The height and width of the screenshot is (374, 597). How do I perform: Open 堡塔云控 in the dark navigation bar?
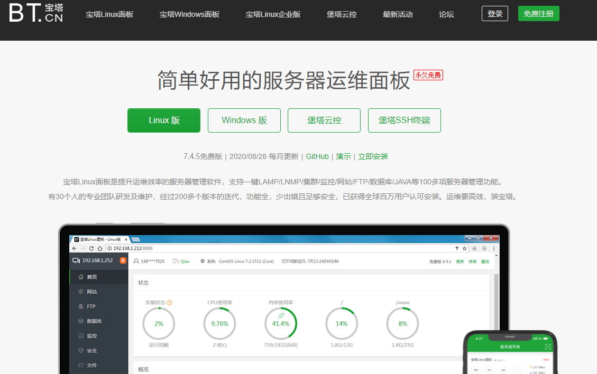pos(342,14)
